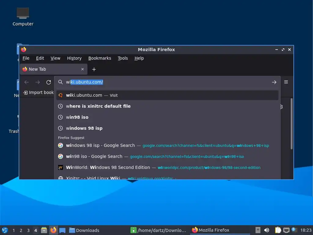Click the removable media eject tray icon

coord(258,230)
